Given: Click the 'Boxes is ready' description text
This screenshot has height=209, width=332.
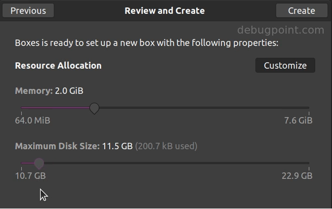Looking at the screenshot, I should pyautogui.click(x=147, y=43).
